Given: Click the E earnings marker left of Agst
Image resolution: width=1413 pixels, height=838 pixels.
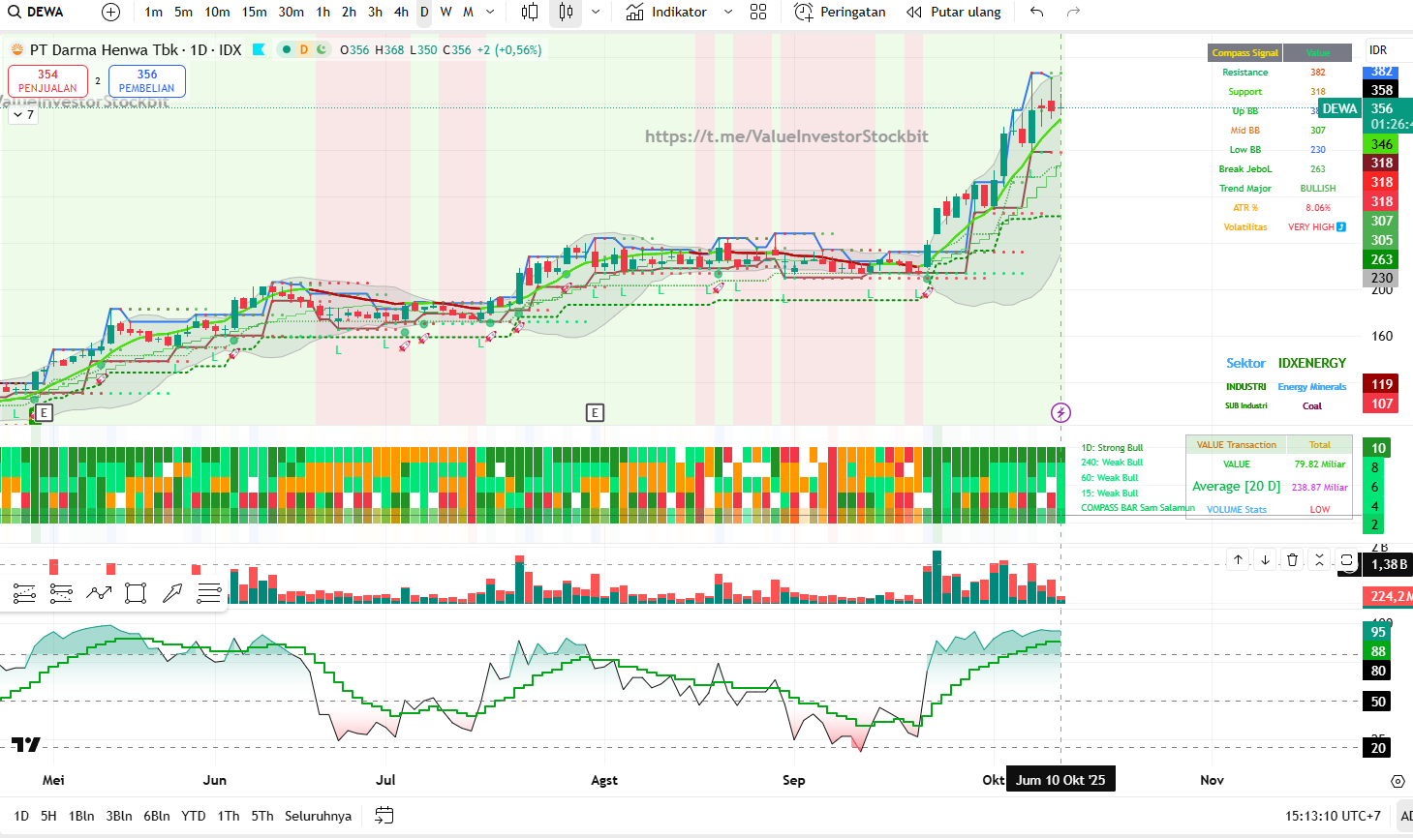Looking at the screenshot, I should (x=595, y=413).
